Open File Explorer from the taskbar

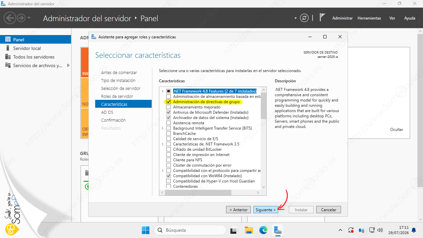[249, 230]
